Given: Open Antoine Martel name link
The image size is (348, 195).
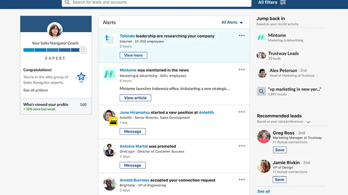Looking at the screenshot, I should [x=134, y=146].
